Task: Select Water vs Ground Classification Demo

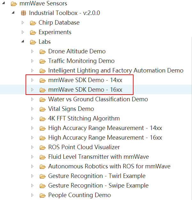Action: click(98, 99)
